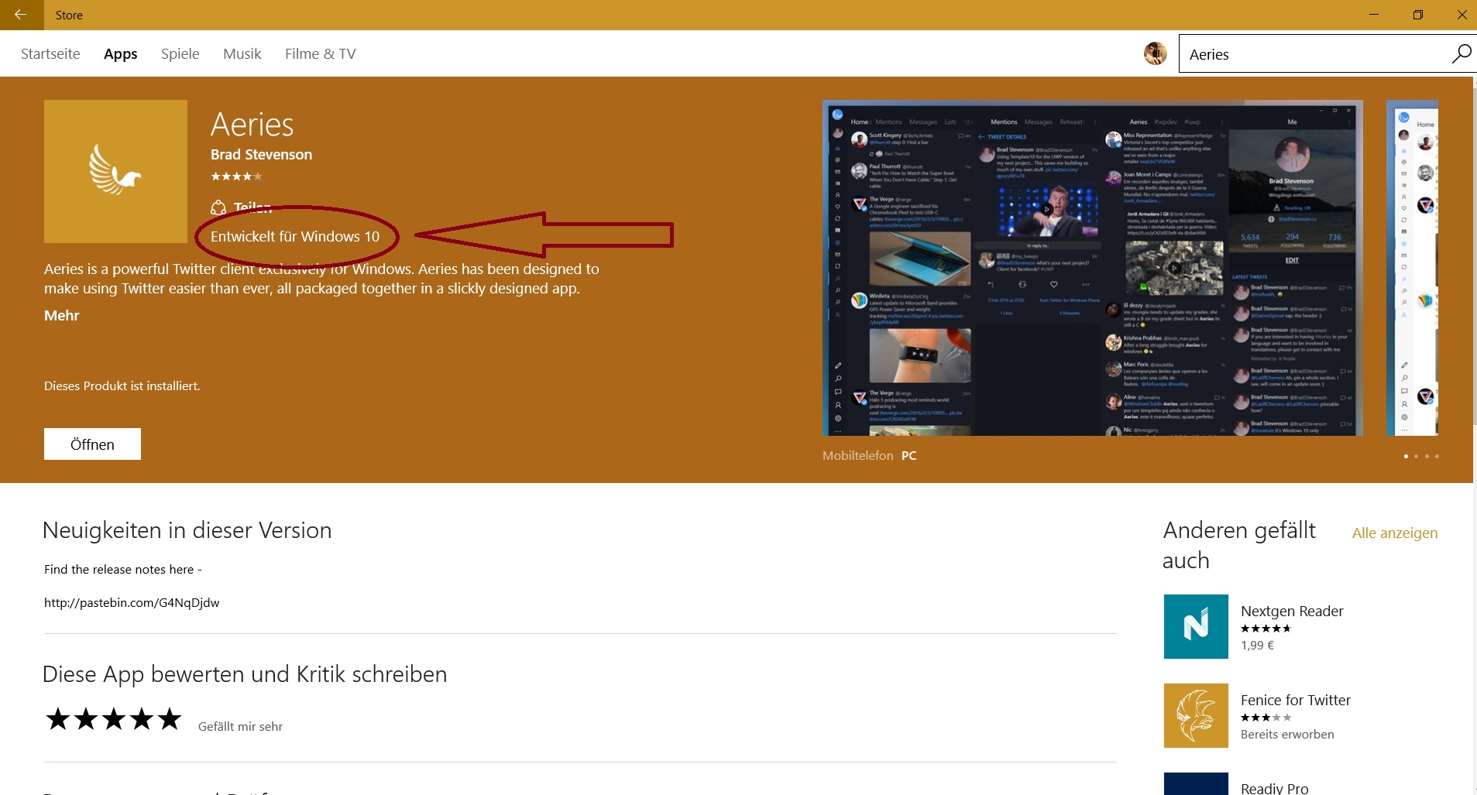
Task: Open developer Brad Stevenson link
Action: pyautogui.click(x=261, y=155)
